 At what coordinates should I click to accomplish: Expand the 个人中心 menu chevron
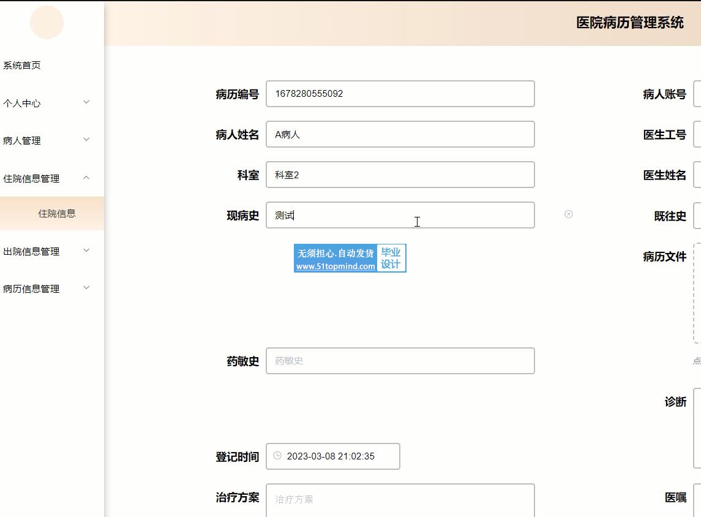point(86,102)
